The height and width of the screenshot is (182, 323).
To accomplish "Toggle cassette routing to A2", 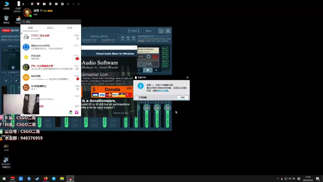I will 165,53.
